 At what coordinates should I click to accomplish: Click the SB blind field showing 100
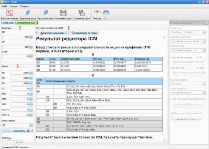tap(16, 47)
